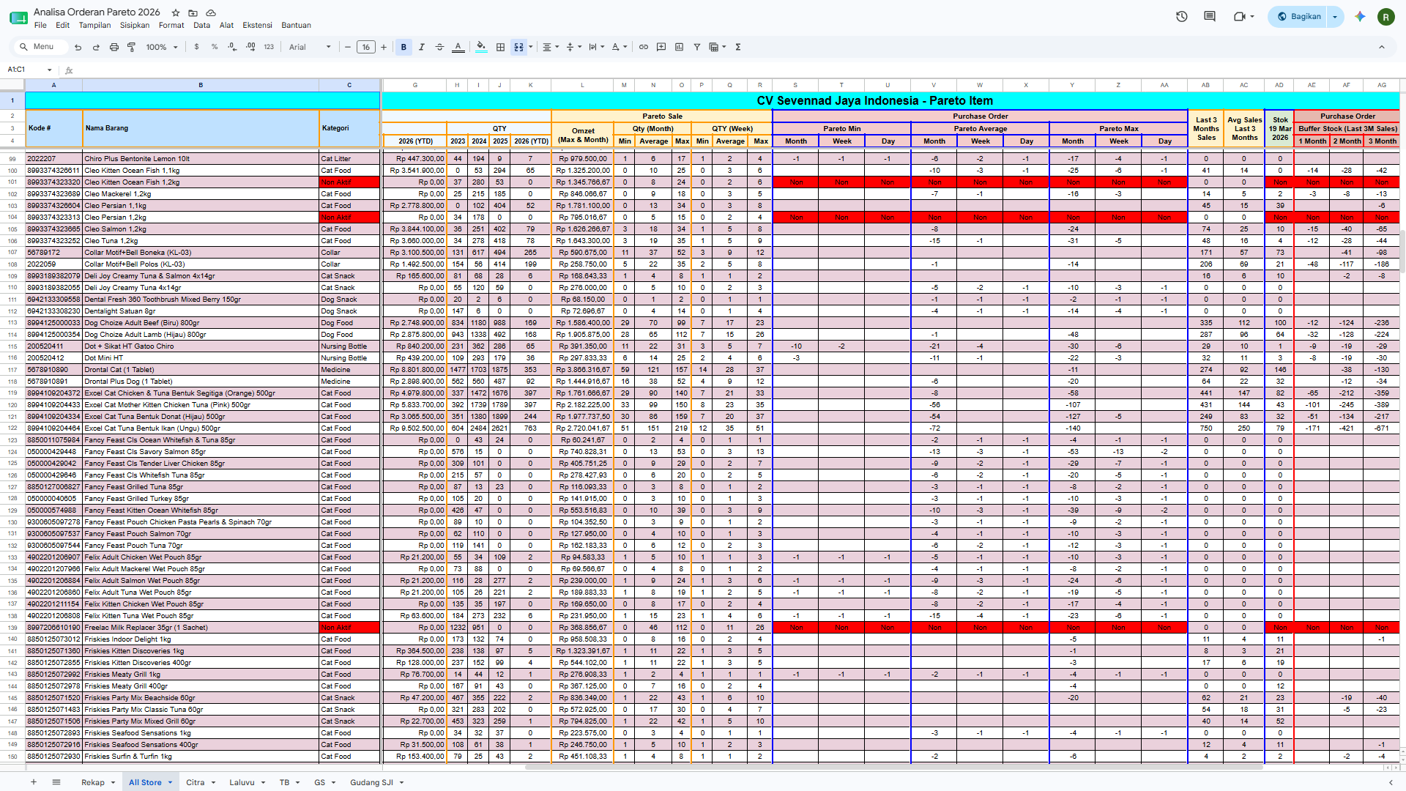
Task: Open text wrapping dropdown
Action: (x=597, y=47)
